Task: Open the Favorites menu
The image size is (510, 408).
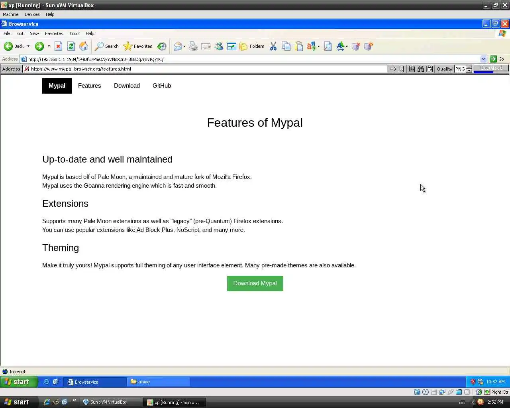Action: click(x=54, y=33)
